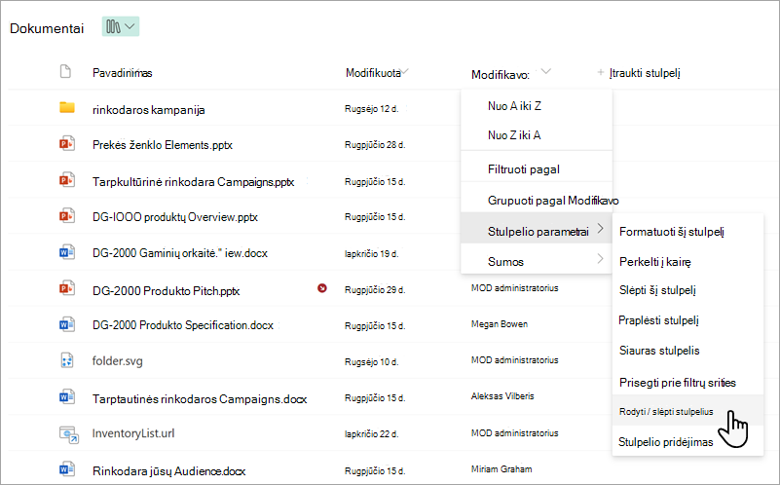Click the date Rugpjūčio 29 d.
Viewport: 780px width, 485px height.
pos(375,289)
